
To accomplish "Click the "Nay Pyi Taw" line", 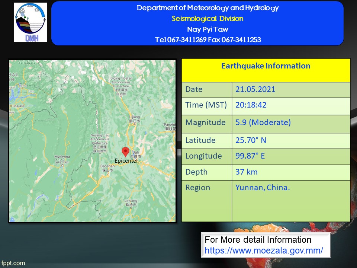I will pyautogui.click(x=208, y=29).
